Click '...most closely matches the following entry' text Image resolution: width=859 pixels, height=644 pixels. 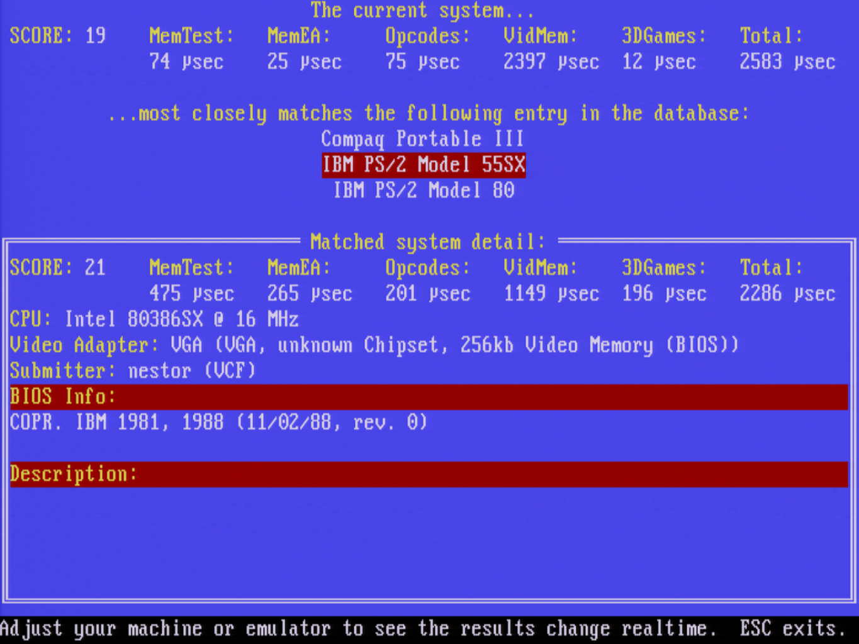(x=428, y=113)
